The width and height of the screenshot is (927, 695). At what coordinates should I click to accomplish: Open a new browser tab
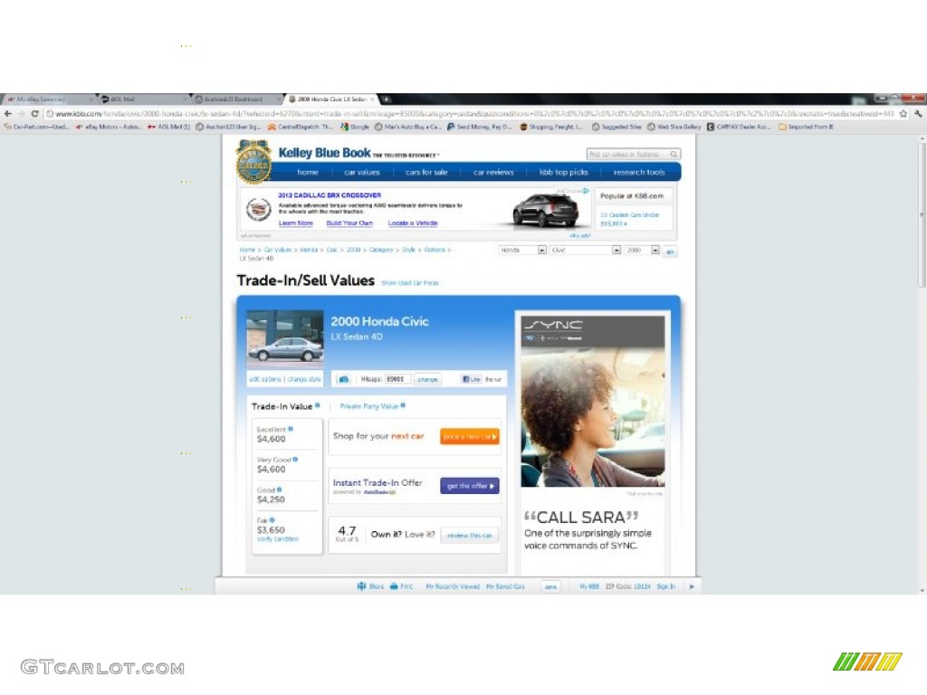pos(386,100)
